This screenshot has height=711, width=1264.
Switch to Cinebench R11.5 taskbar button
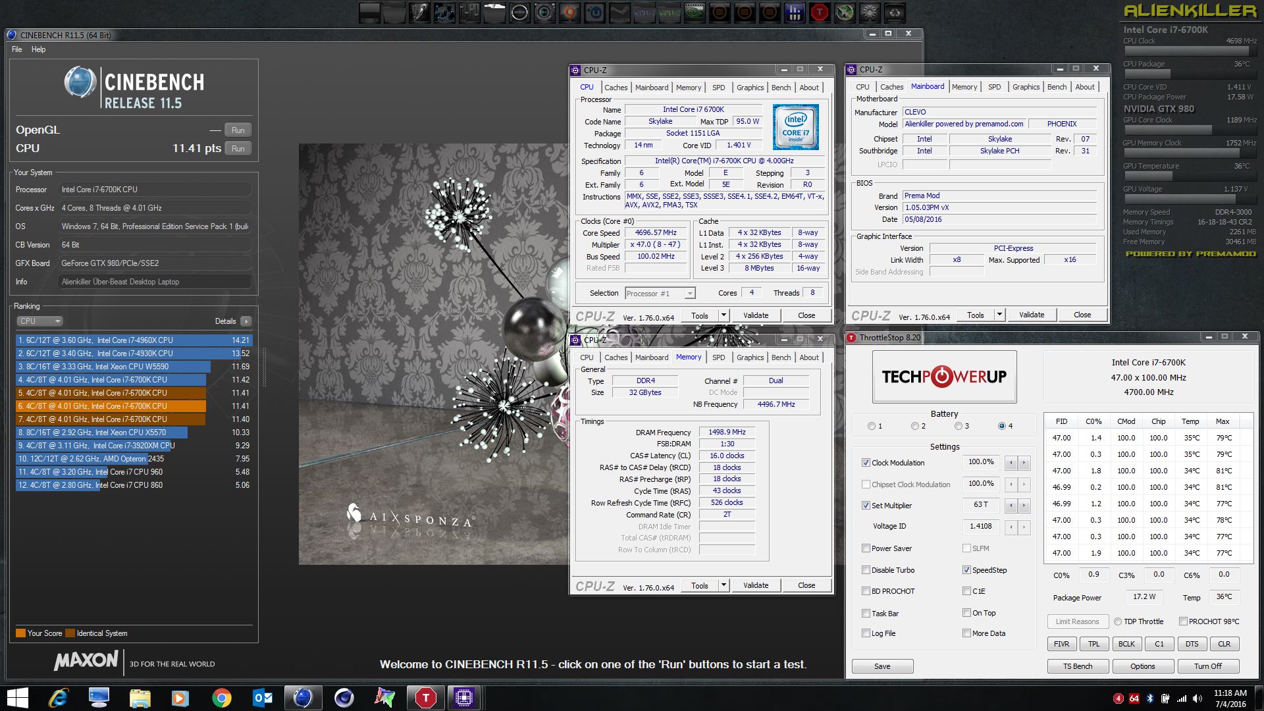tap(303, 698)
